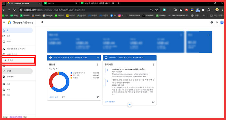226x120 pixels.
Task: Open the 플랫폼 card three-dot menu
Action: [98, 65]
